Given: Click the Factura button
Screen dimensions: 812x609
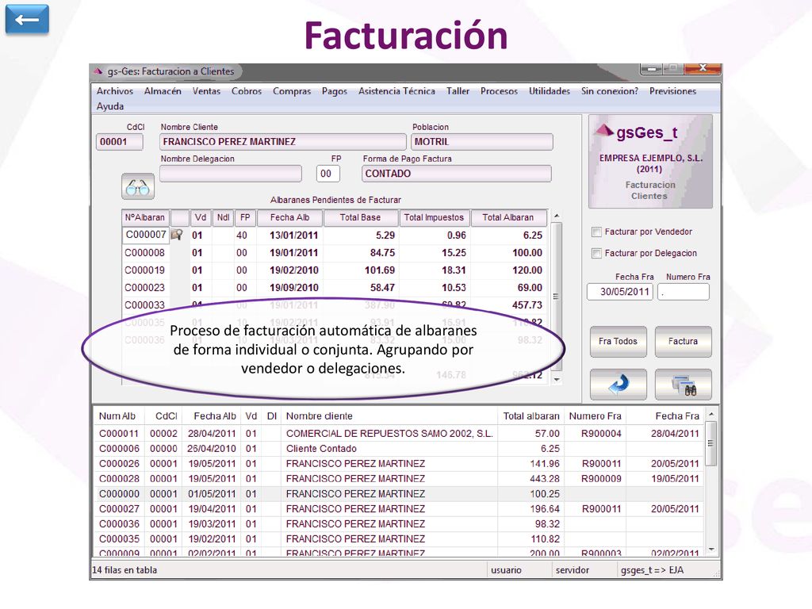Looking at the screenshot, I should point(683,342).
